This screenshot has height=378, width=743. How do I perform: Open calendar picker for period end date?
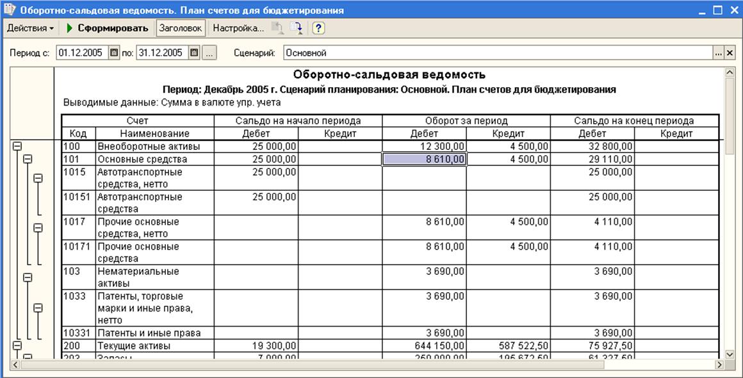click(194, 53)
